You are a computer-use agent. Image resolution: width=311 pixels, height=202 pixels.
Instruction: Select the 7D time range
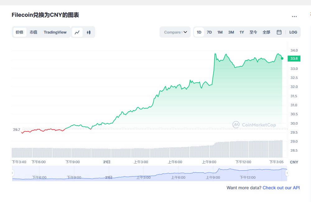209,32
